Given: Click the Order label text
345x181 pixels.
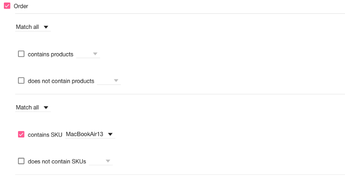Looking at the screenshot, I should click(x=21, y=6).
